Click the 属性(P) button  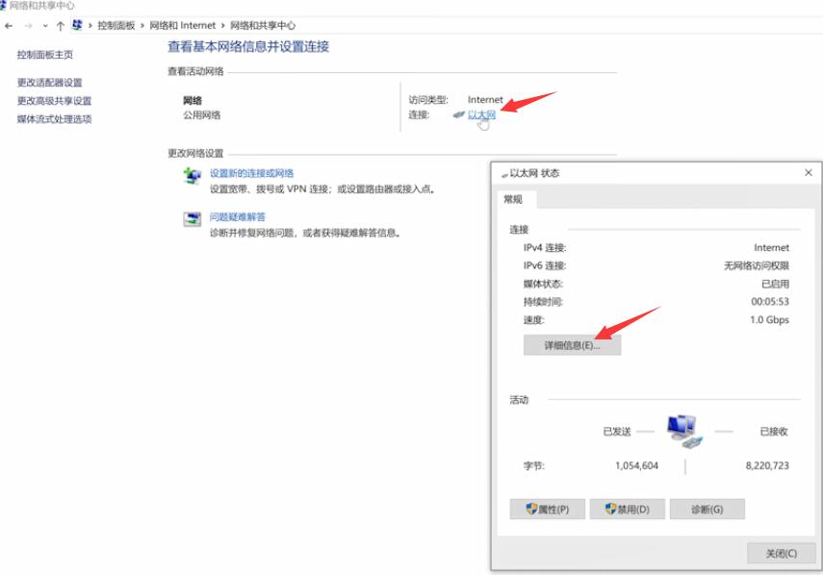tap(548, 509)
